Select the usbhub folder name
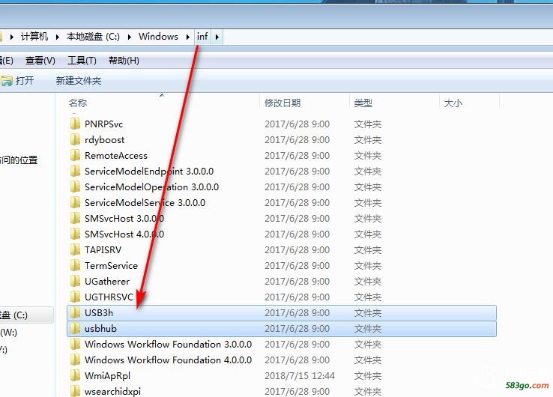Screen dimensions: 553x397 (100, 329)
